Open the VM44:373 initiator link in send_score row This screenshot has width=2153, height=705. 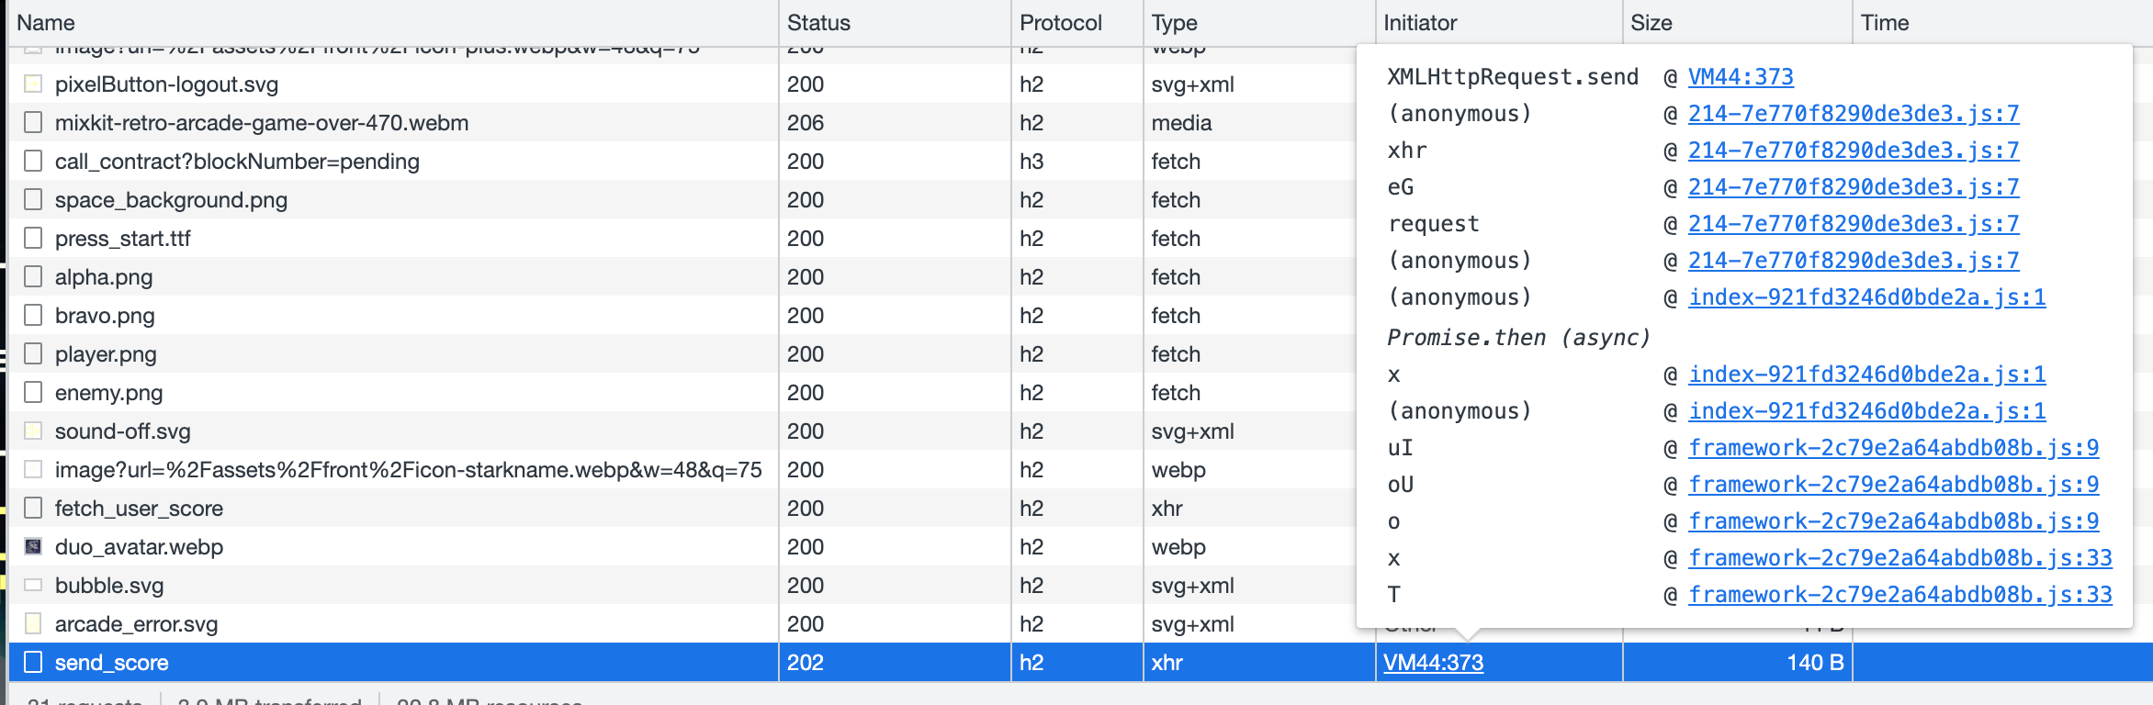pos(1433,663)
